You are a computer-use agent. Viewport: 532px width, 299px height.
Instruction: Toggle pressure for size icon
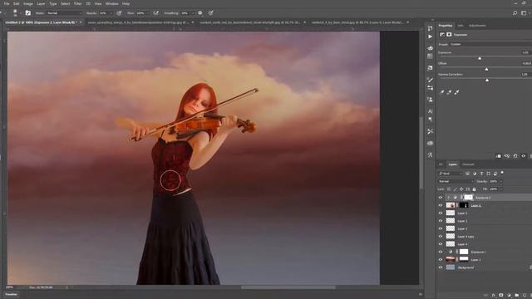(x=210, y=13)
